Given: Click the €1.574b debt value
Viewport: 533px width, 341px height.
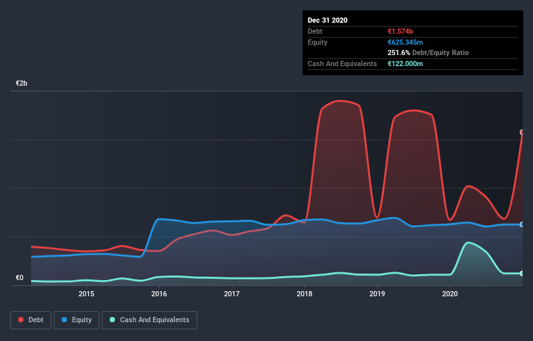Looking at the screenshot, I should [400, 32].
